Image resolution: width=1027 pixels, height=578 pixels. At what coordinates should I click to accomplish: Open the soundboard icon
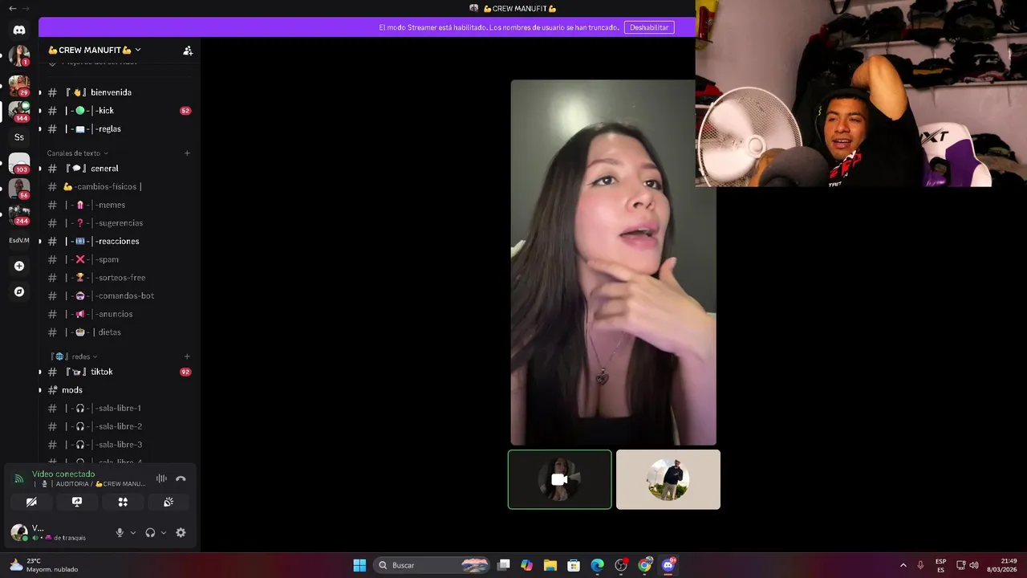[x=168, y=502]
